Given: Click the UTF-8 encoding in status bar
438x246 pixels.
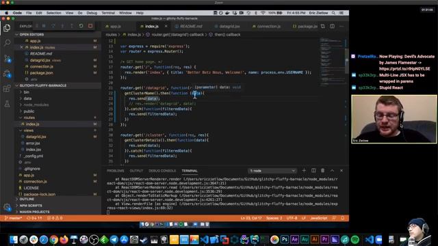Looking at the screenshot, I should [292, 218].
